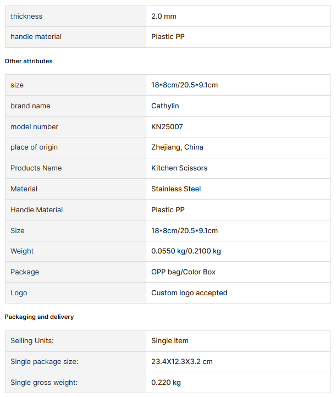The height and width of the screenshot is (397, 336).
Task: Click the Stainless Steel material value
Action: coord(176,189)
